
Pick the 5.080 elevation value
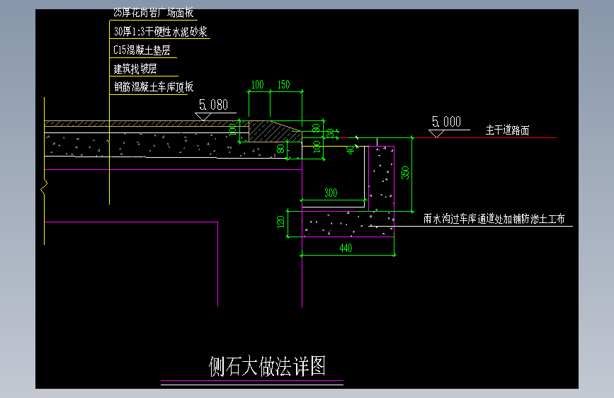click(x=213, y=105)
